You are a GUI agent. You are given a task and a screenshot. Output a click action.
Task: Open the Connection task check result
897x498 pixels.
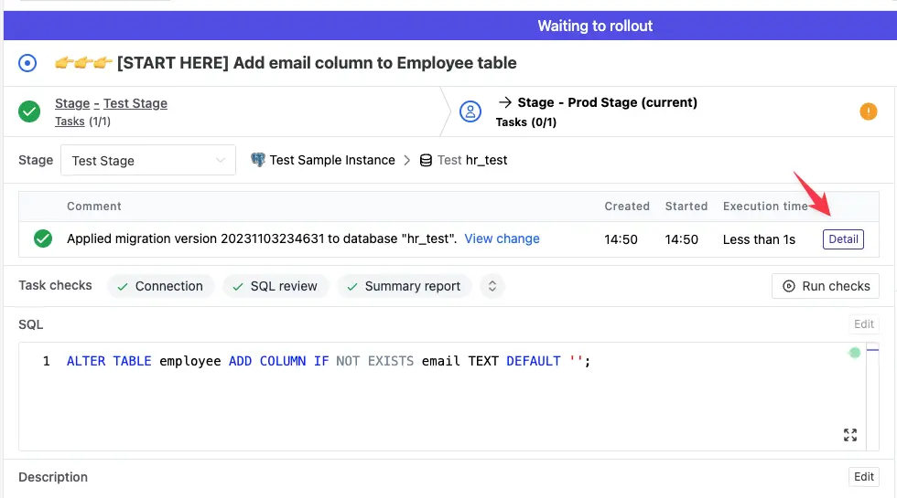tap(161, 286)
